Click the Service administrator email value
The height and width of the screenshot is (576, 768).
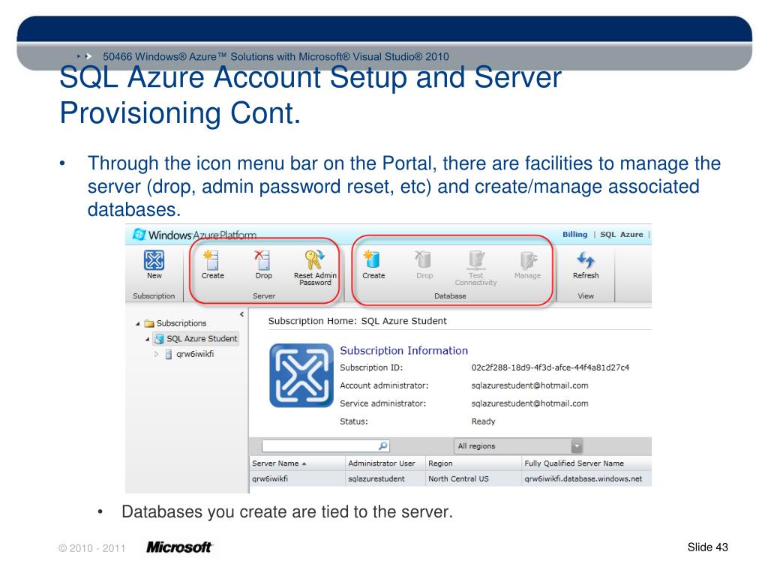click(x=529, y=403)
